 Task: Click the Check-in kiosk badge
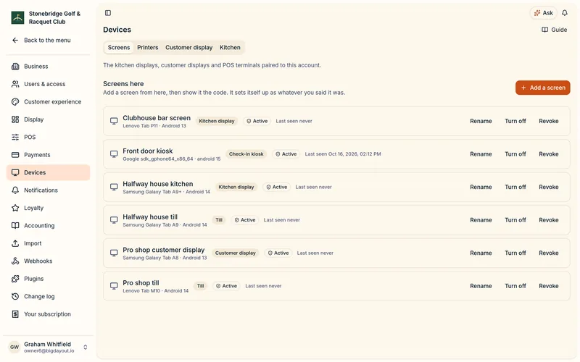coord(246,154)
